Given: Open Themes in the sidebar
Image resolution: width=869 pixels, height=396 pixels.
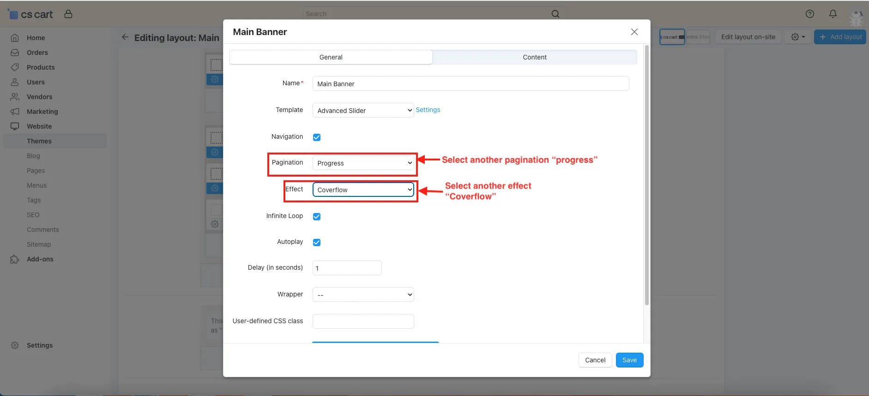Looking at the screenshot, I should point(55,141).
